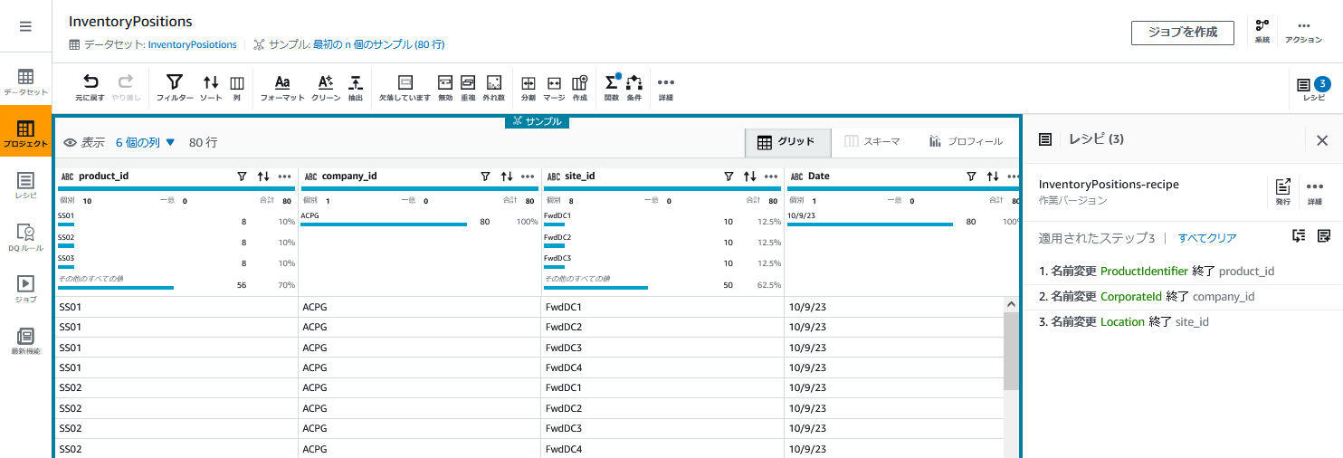Image resolution: width=1343 pixels, height=458 pixels.
Task: Open the hamburger navigation menu
Action: click(x=25, y=26)
